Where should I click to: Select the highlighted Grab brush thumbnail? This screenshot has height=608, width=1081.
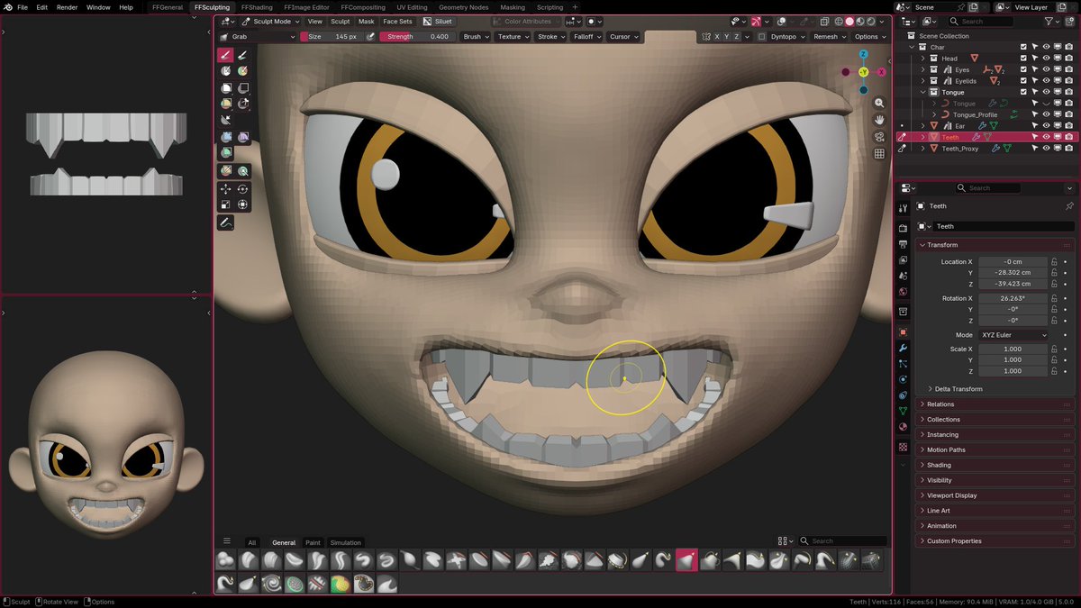(686, 560)
